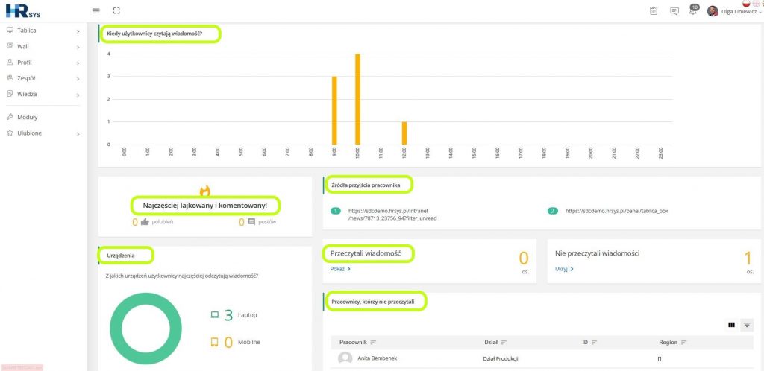Click the Ulubione star icon

point(10,133)
